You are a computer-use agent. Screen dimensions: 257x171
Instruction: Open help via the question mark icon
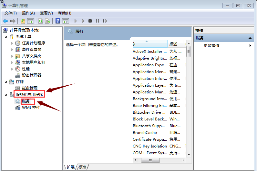click(x=57, y=21)
